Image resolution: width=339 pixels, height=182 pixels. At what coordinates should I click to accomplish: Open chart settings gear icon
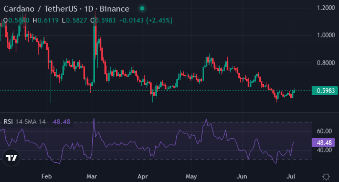point(326,177)
